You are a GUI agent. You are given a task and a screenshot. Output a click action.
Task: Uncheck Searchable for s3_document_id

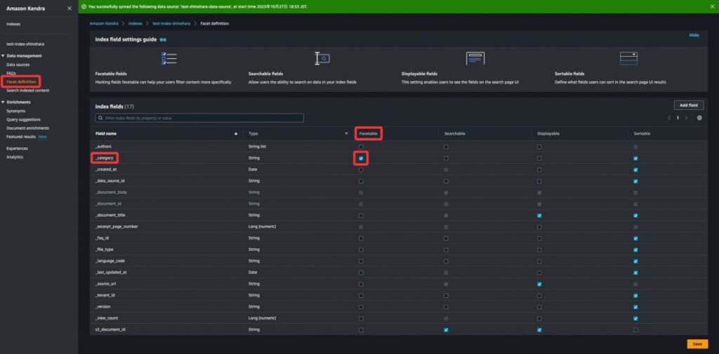point(446,329)
